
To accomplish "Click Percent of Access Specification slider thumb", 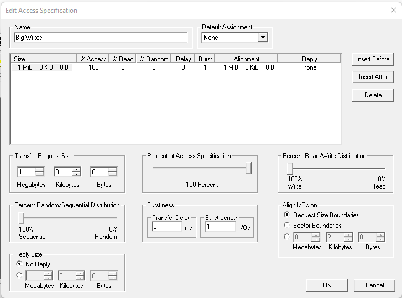I will 248,168.
